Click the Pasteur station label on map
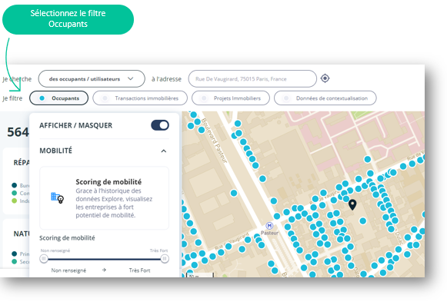The image size is (447, 305). (269, 233)
